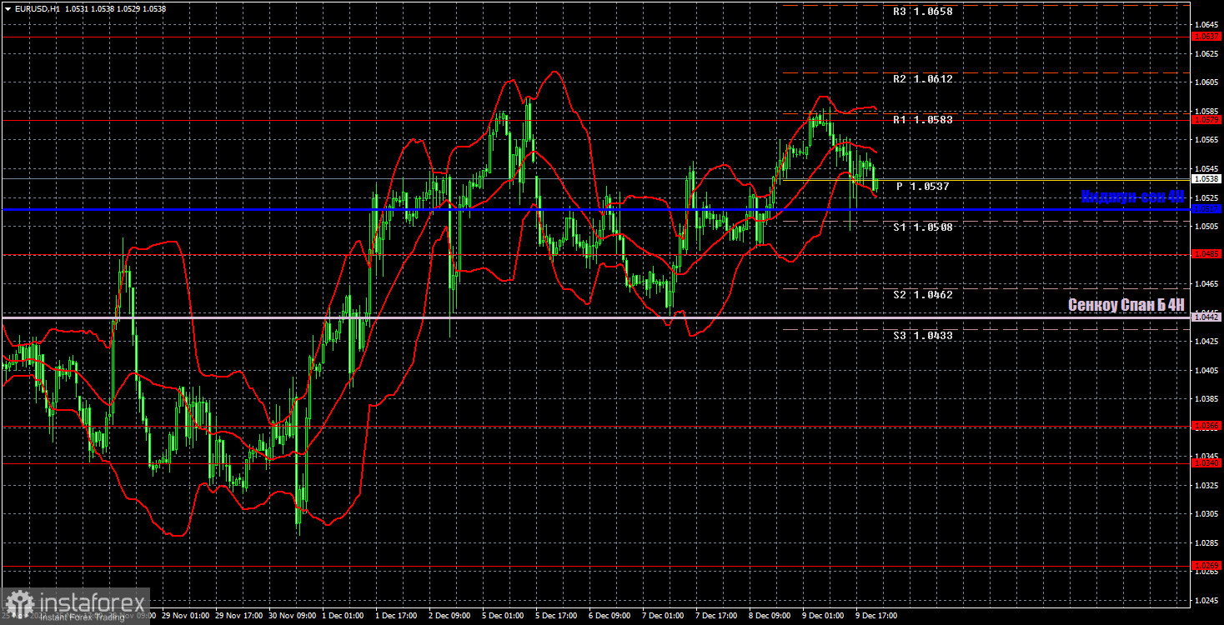Screen dimensions: 1224x625
Task: Select the R3 1.0658 pivot label
Action: pyautogui.click(x=922, y=12)
